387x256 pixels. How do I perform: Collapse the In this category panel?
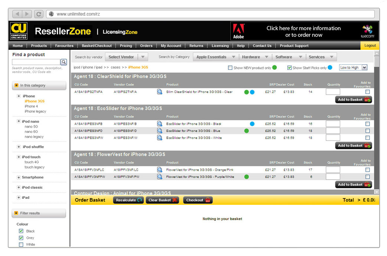click(39, 85)
